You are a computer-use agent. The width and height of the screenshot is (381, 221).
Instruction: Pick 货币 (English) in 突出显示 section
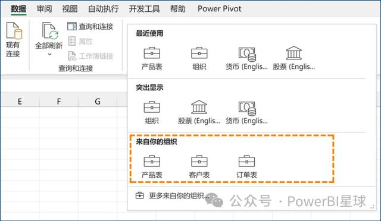246,113
